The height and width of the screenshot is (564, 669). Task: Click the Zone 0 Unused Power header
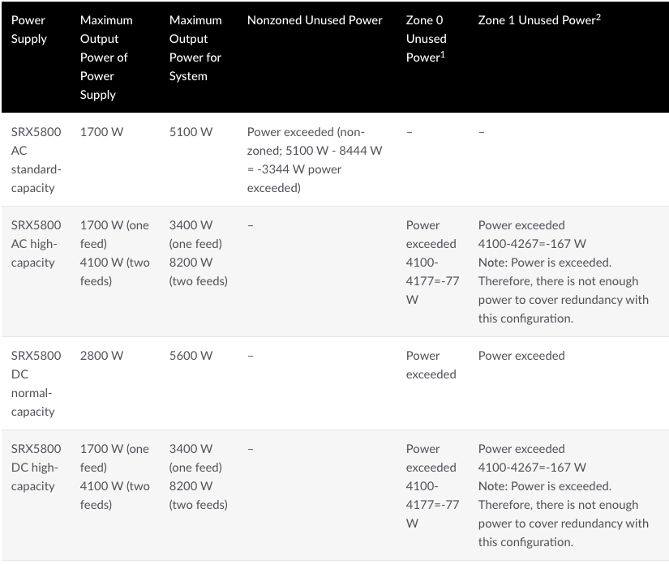click(426, 38)
